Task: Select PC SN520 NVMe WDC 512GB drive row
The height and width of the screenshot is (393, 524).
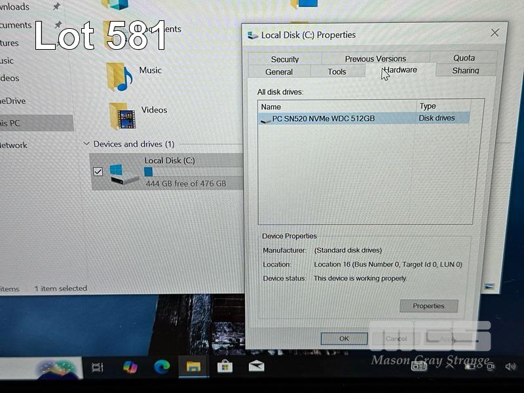Action: tap(364, 119)
